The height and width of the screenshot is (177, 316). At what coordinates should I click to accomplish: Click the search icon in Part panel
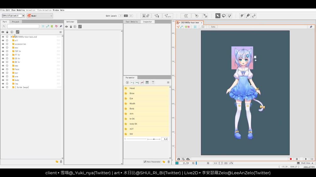pyautogui.click(x=4, y=26)
